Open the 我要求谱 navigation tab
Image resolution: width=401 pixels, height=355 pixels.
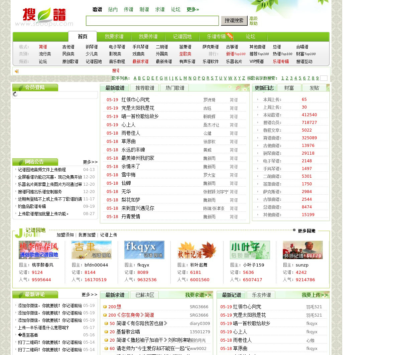pos(114,36)
